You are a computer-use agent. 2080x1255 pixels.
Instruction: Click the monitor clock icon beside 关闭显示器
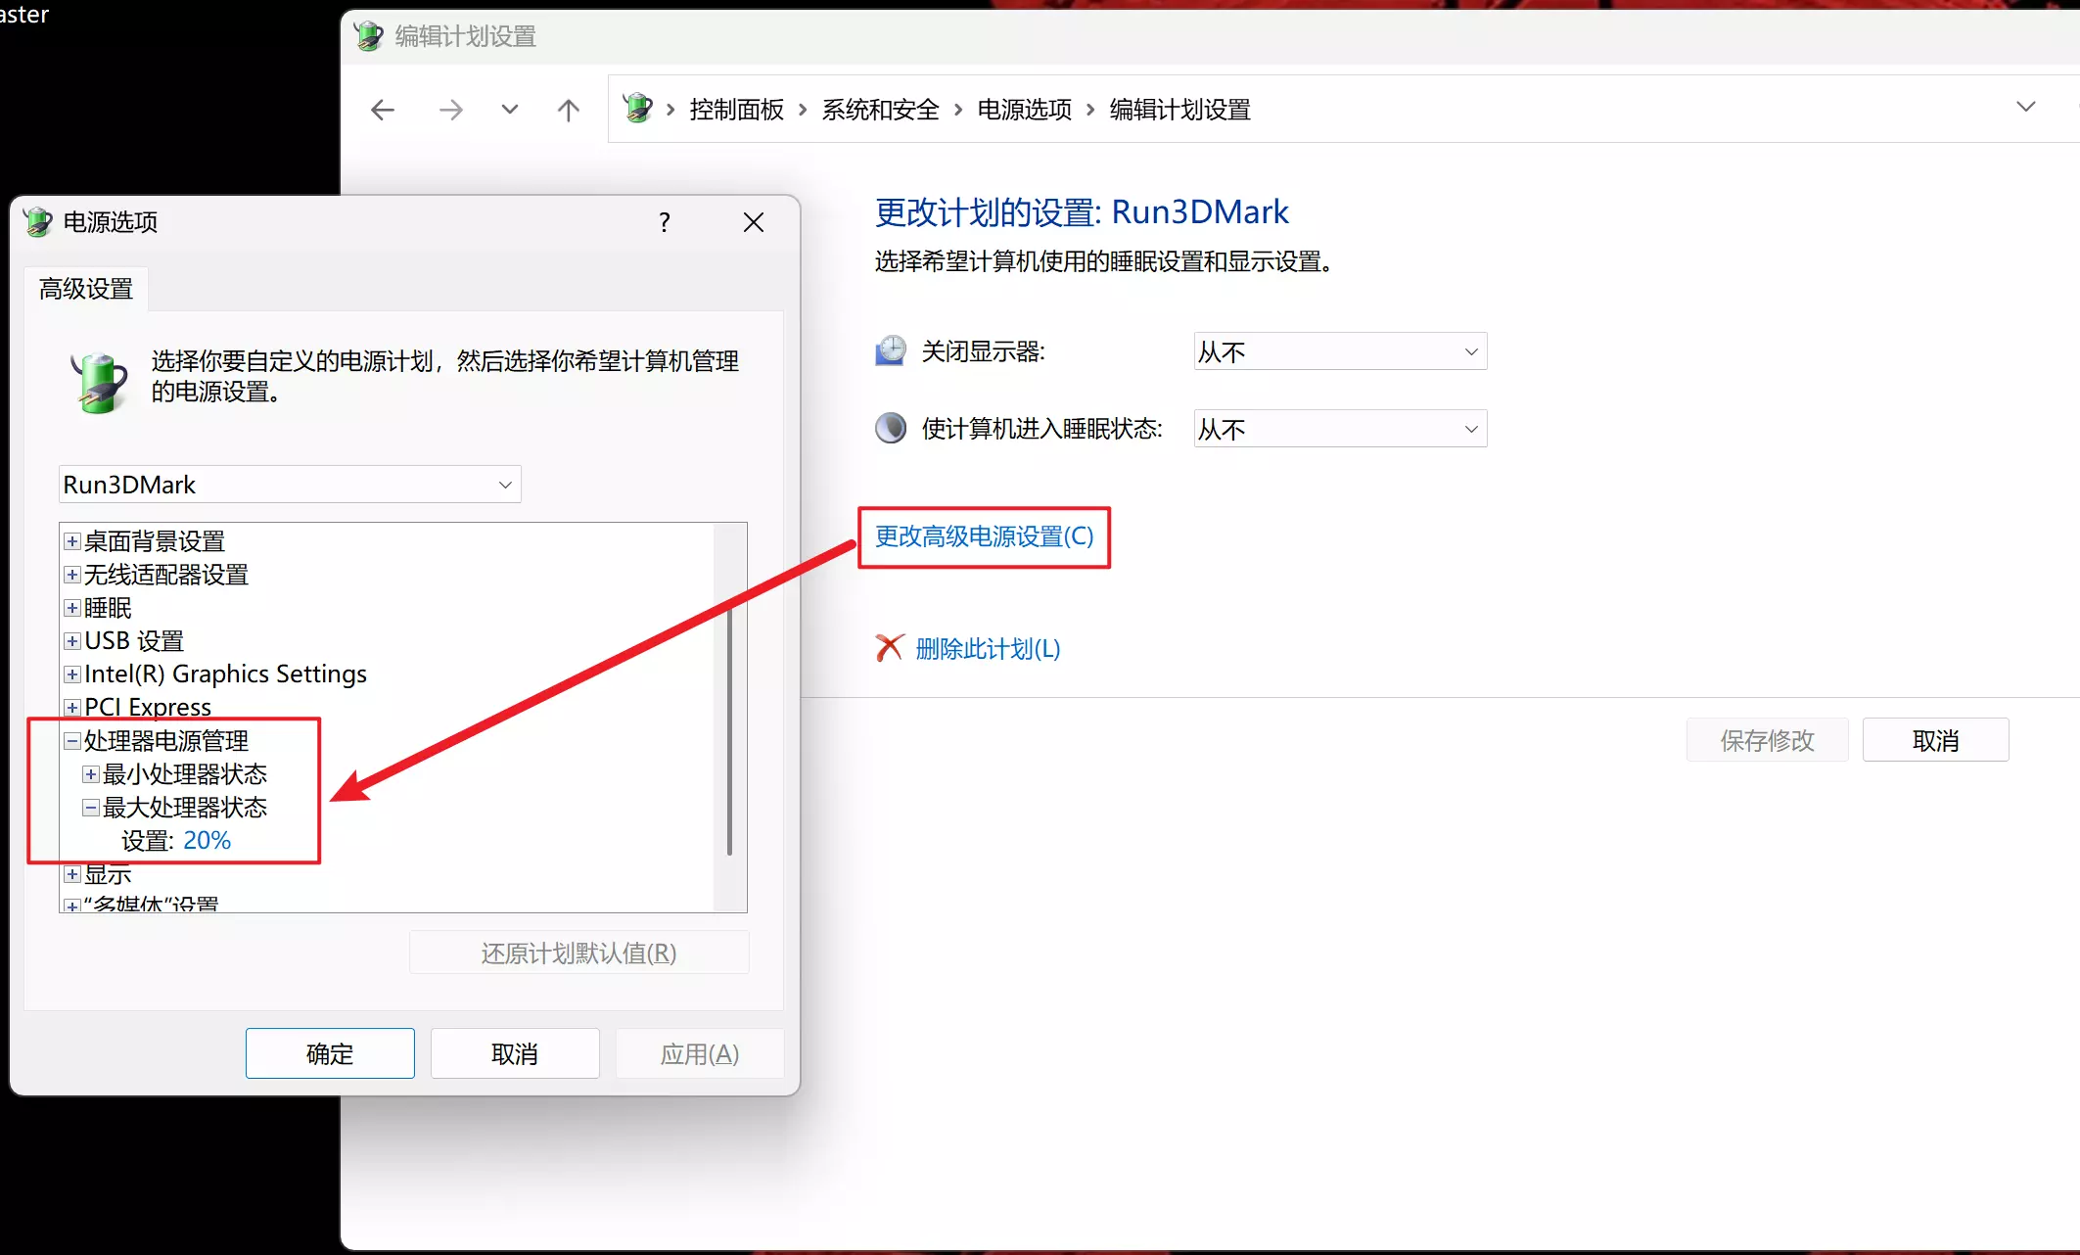[x=890, y=350]
